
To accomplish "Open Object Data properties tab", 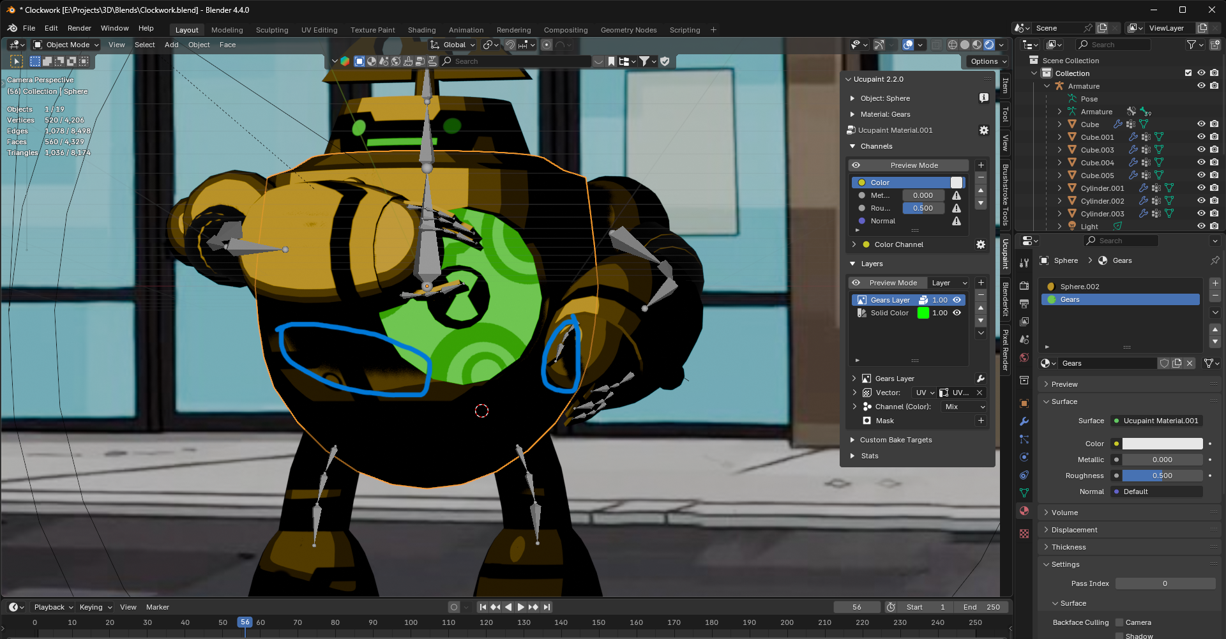I will pos(1024,493).
